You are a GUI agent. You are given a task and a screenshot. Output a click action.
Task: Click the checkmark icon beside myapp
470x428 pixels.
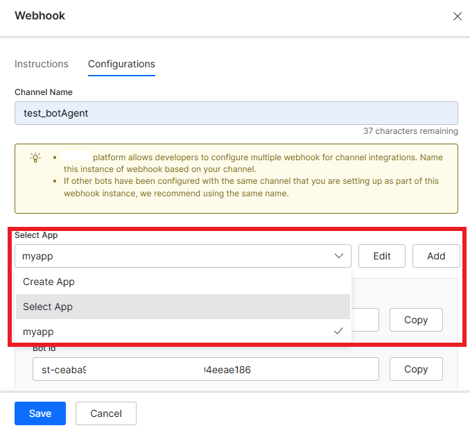[x=338, y=332]
